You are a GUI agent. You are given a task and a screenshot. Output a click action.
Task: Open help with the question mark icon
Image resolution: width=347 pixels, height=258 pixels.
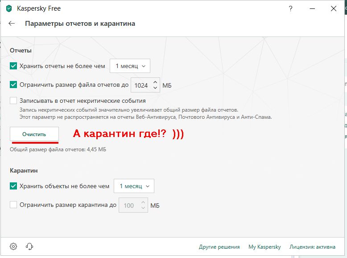(x=290, y=8)
